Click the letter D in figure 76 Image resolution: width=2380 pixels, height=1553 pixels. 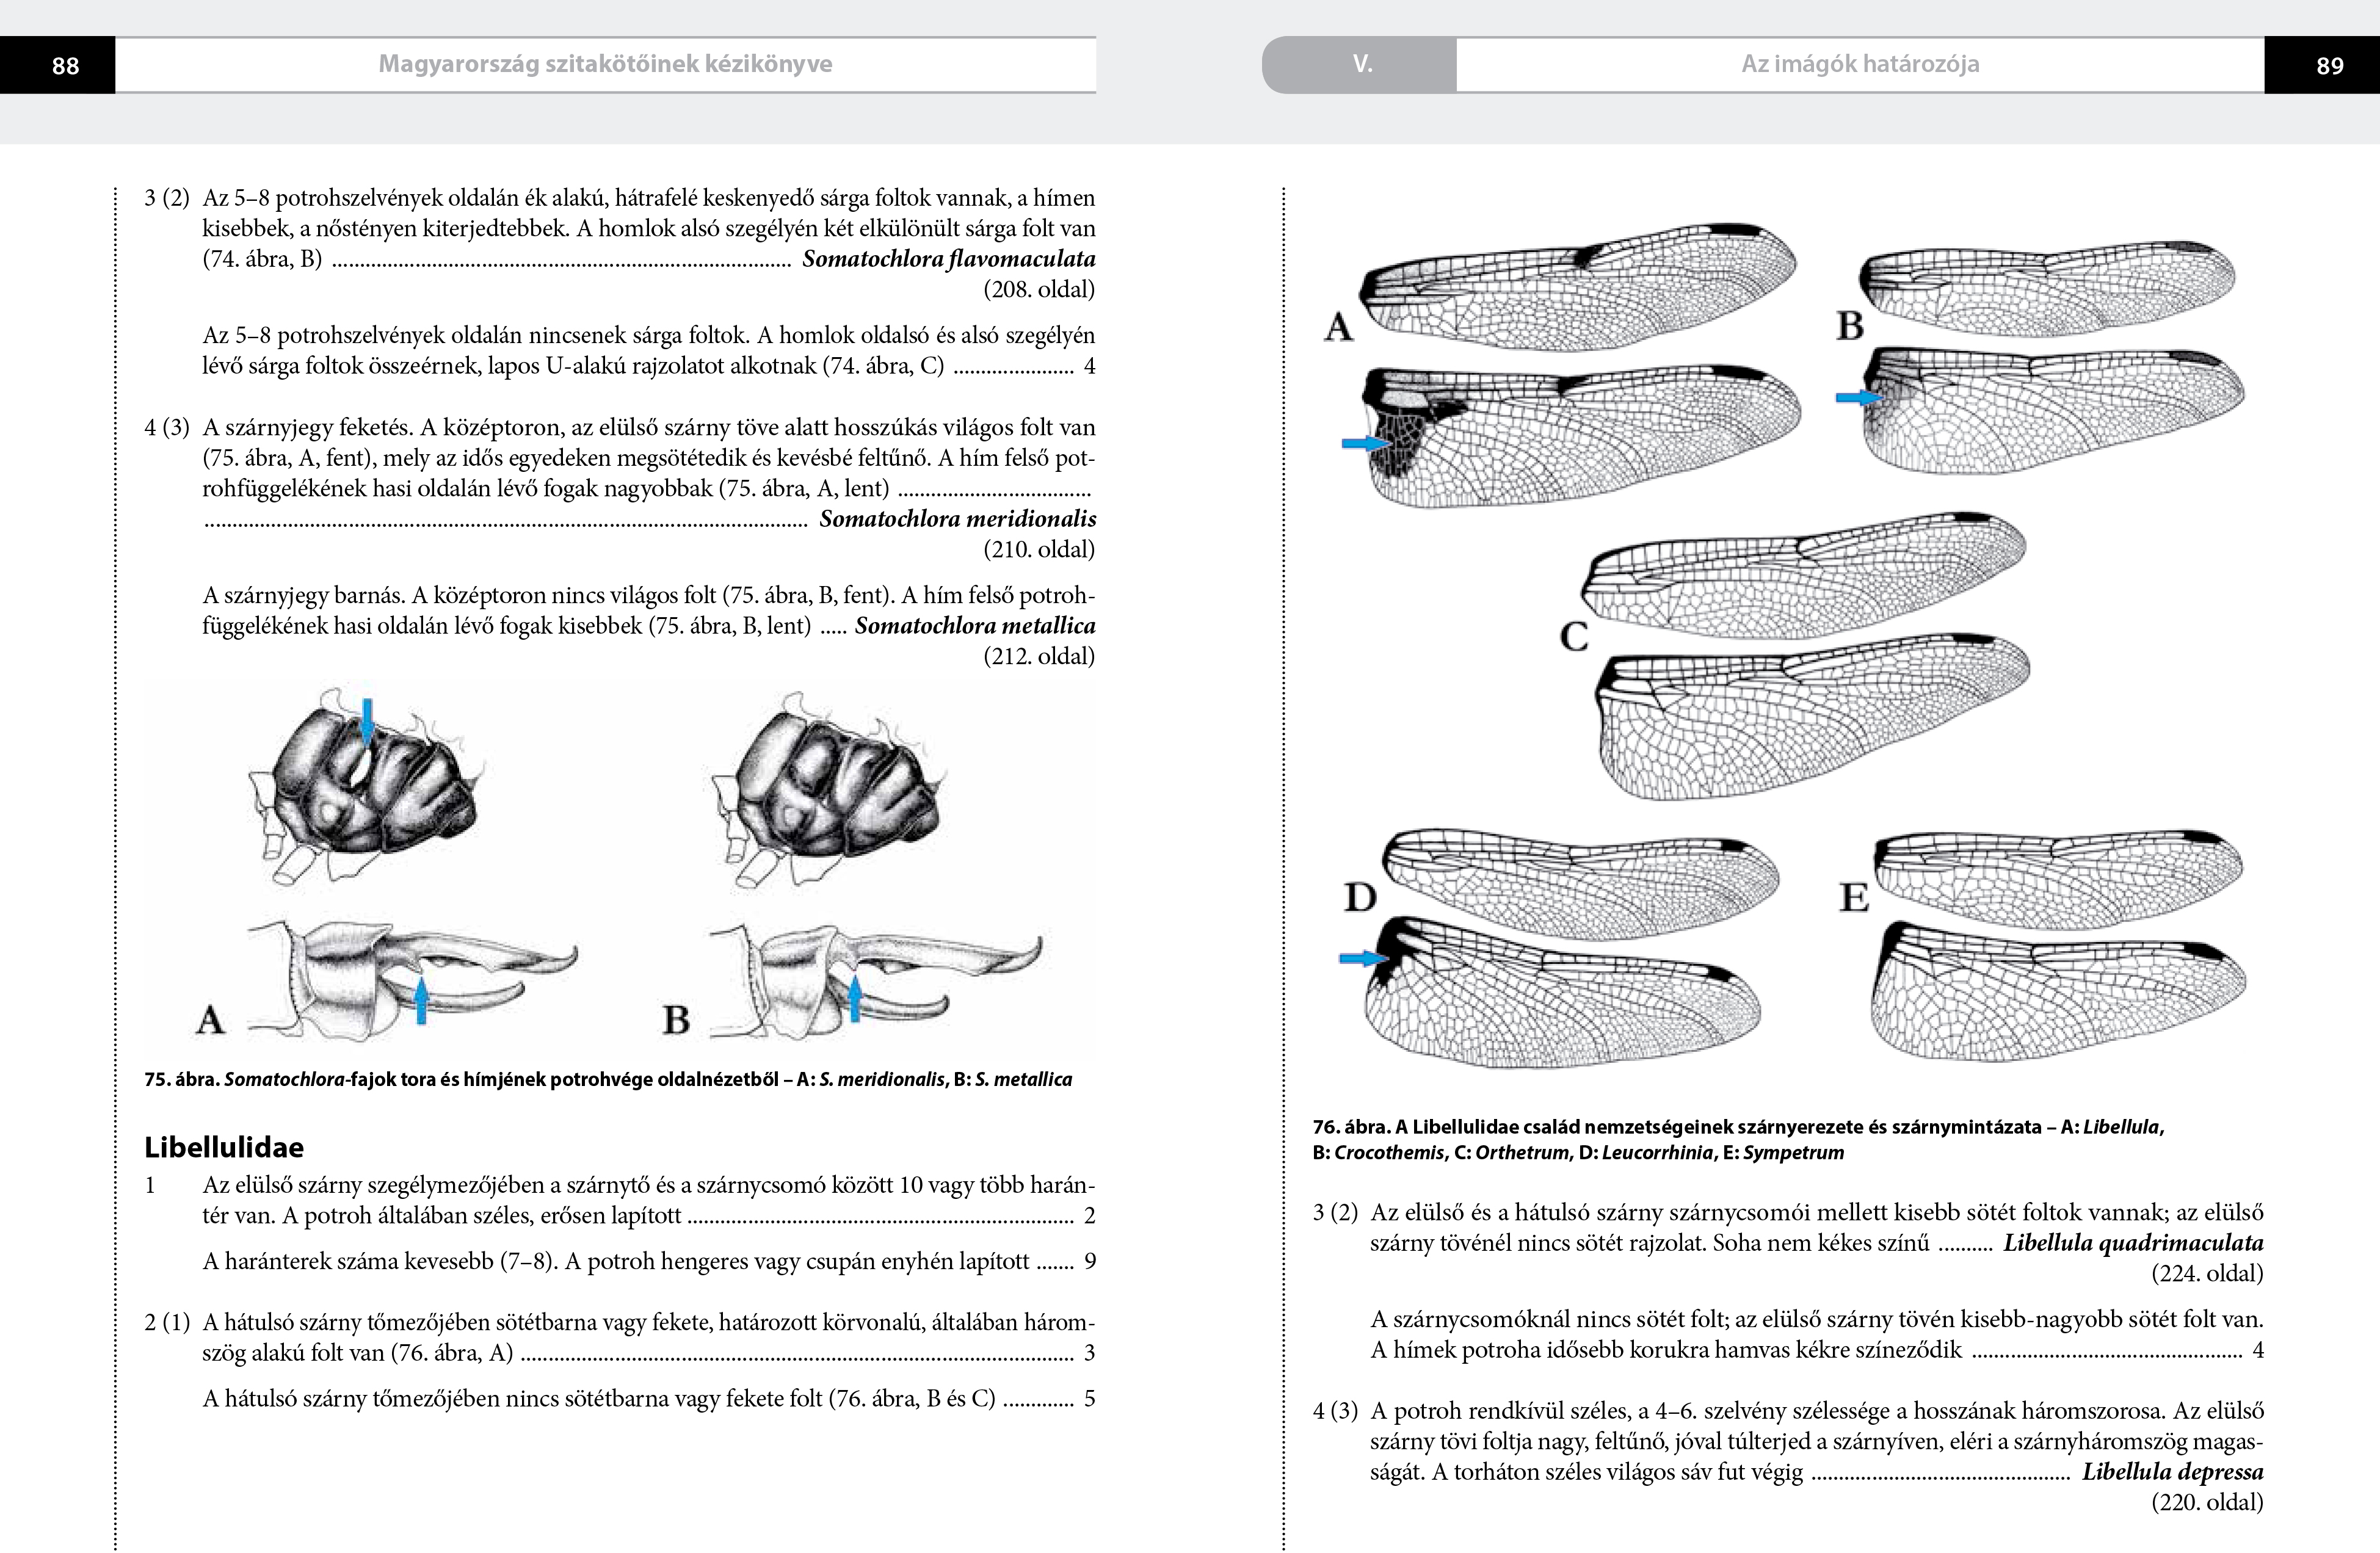1360,897
